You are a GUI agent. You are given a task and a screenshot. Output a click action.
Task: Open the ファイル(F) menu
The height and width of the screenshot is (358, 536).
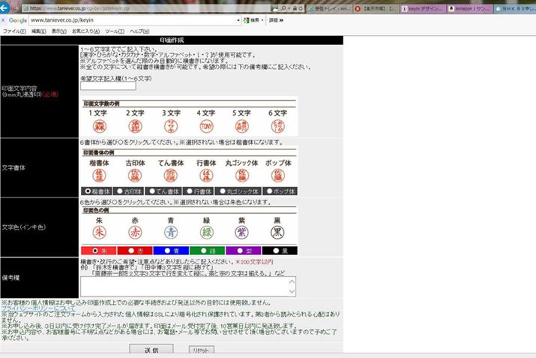click(13, 32)
